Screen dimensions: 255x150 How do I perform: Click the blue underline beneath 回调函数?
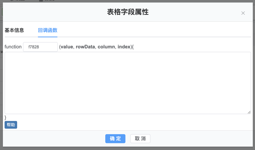[48, 36]
